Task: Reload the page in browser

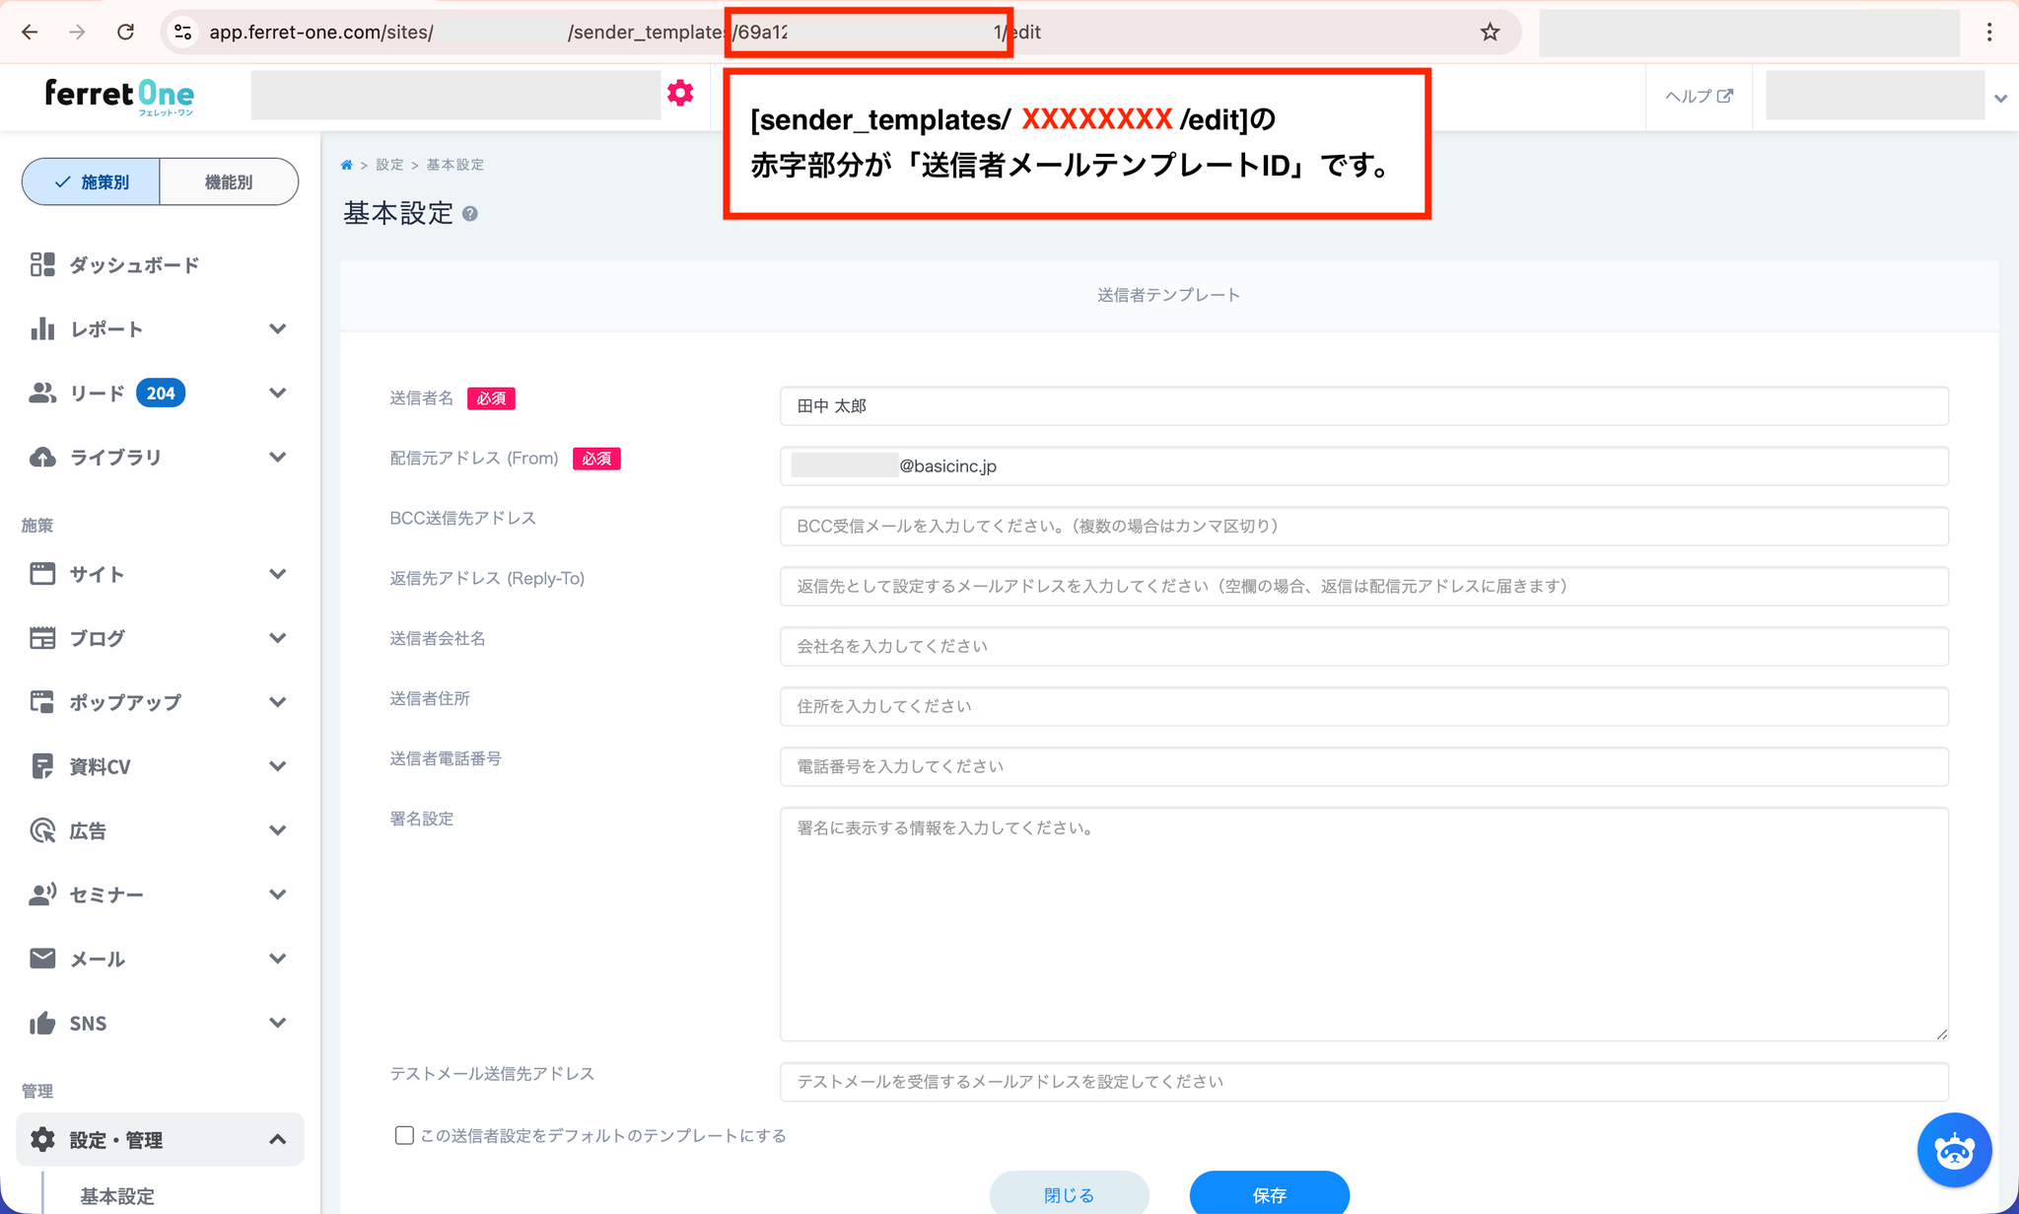Action: [x=125, y=33]
